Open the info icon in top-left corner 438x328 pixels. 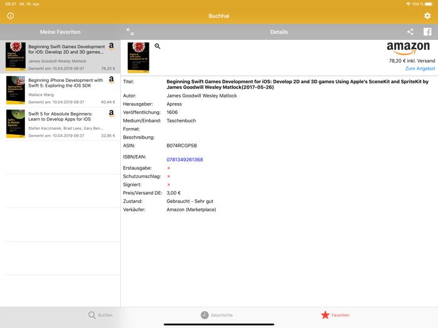pyautogui.click(x=10, y=16)
